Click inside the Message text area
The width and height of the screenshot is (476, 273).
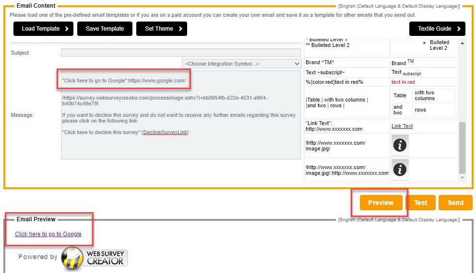point(180,144)
